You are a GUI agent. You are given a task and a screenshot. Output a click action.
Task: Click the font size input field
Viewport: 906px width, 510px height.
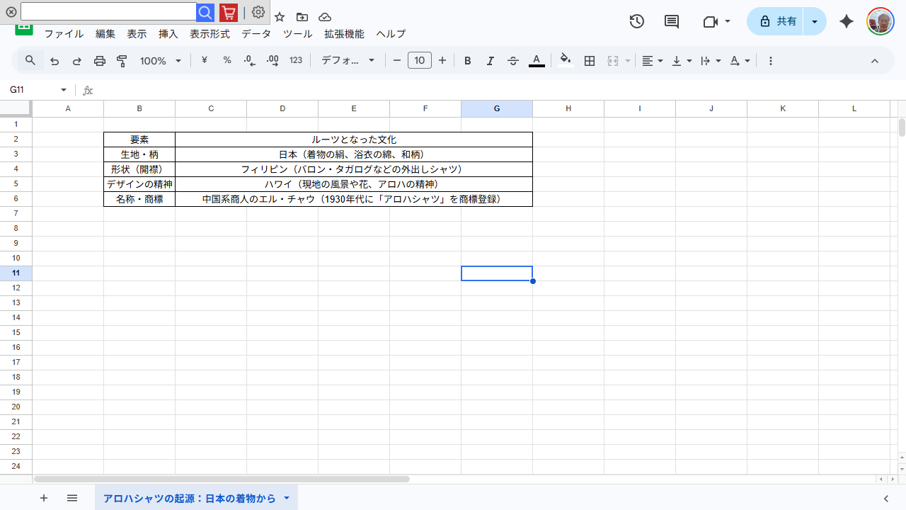pos(420,61)
